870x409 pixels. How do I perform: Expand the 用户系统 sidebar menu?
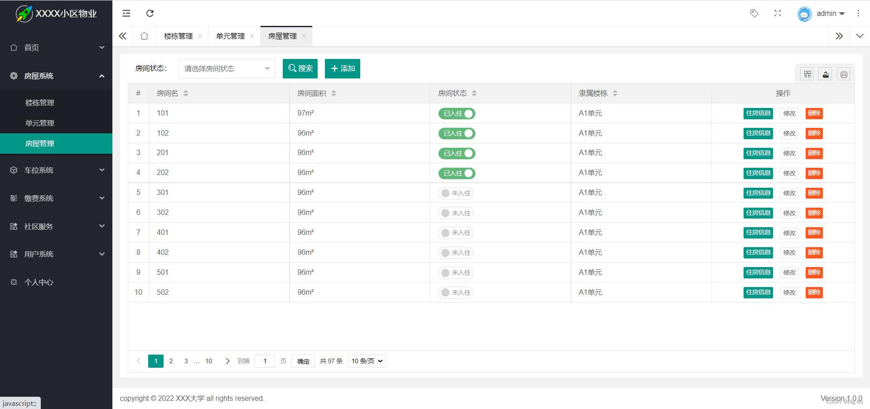tap(56, 254)
